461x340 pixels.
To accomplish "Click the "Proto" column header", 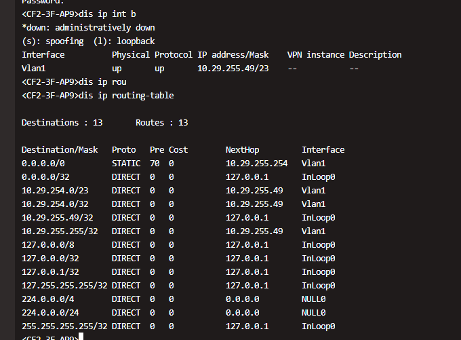I will click(x=124, y=150).
